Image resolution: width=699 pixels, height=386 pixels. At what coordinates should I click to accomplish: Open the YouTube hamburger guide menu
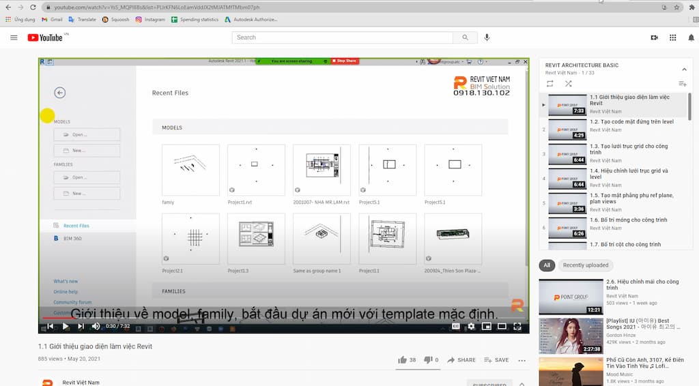14,38
